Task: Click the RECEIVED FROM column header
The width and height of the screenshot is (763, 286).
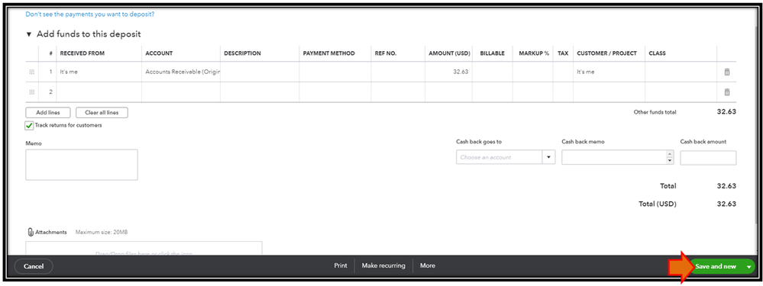Action: tap(82, 53)
